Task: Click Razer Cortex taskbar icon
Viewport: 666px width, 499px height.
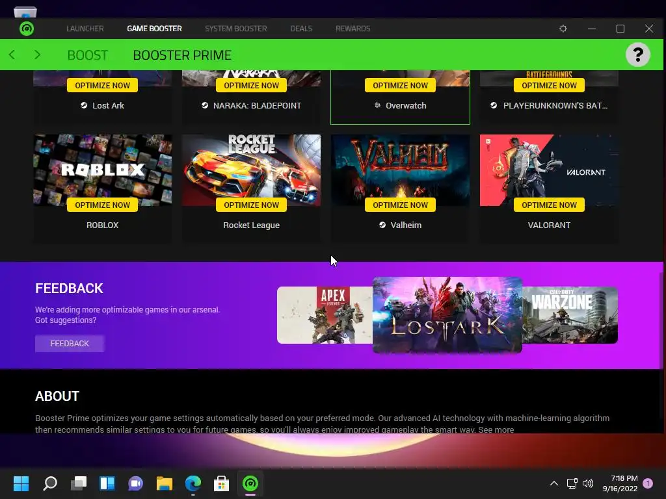Action: pos(250,483)
